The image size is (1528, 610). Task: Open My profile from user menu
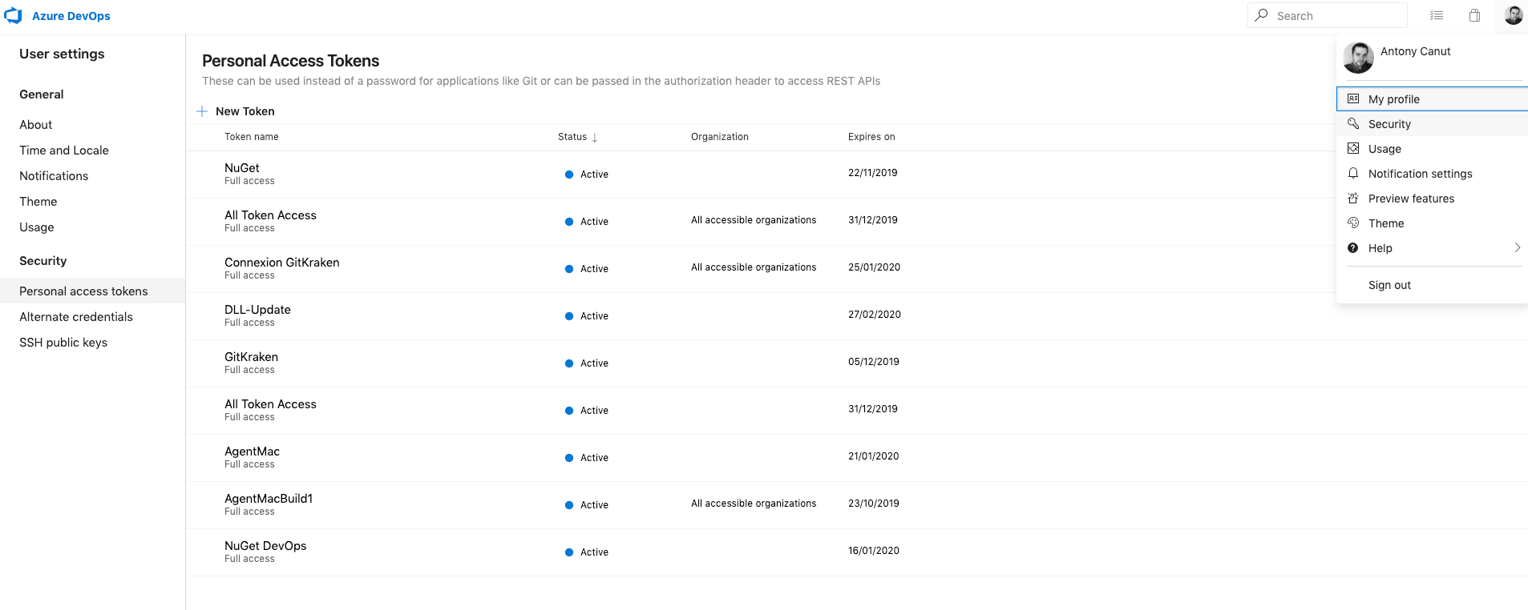pyautogui.click(x=1393, y=99)
